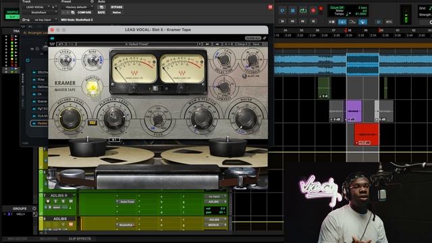Click the COMPARE button

pos(84,12)
